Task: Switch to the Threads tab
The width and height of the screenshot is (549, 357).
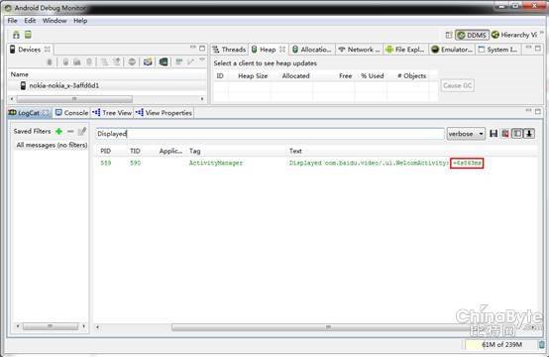Action: 229,50
